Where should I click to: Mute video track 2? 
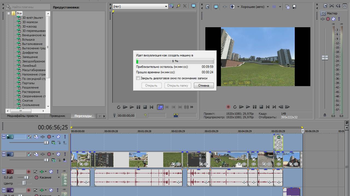point(58,154)
